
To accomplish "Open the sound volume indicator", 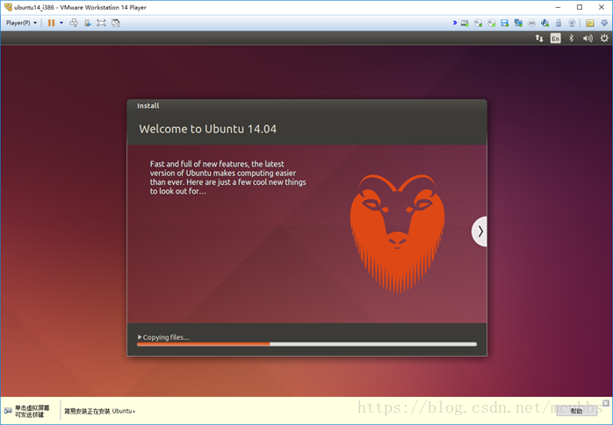I will click(588, 39).
